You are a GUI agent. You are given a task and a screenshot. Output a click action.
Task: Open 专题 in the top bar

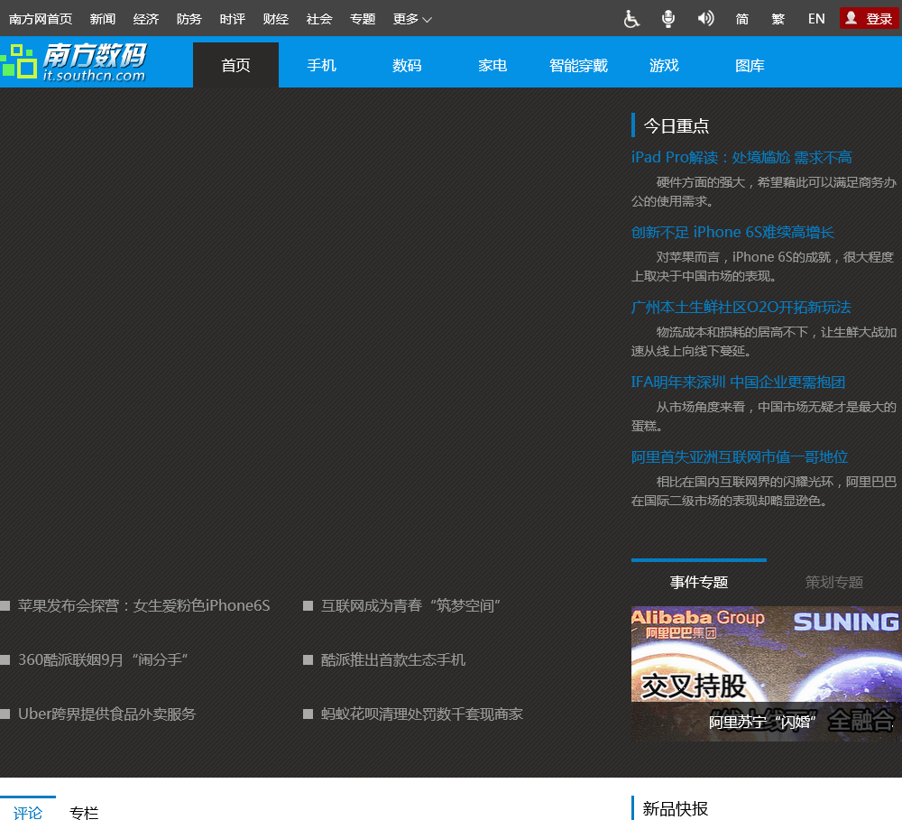click(363, 19)
